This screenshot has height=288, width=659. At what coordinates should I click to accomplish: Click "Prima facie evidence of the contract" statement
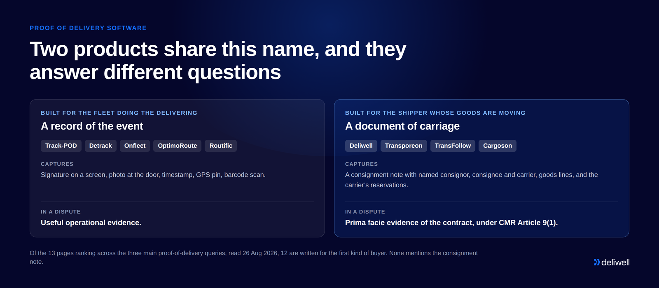pos(451,223)
